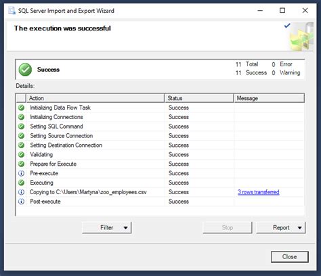Select the Setting SQL Command row text

tap(56, 127)
